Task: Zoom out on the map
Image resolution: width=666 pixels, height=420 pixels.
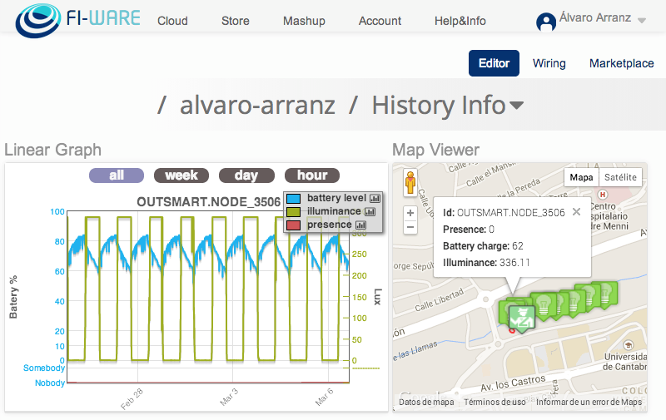Action: (410, 227)
